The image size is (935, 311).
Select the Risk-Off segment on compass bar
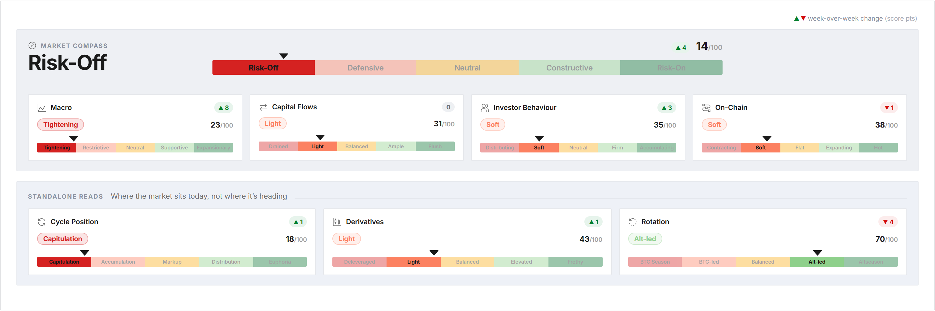pos(264,68)
